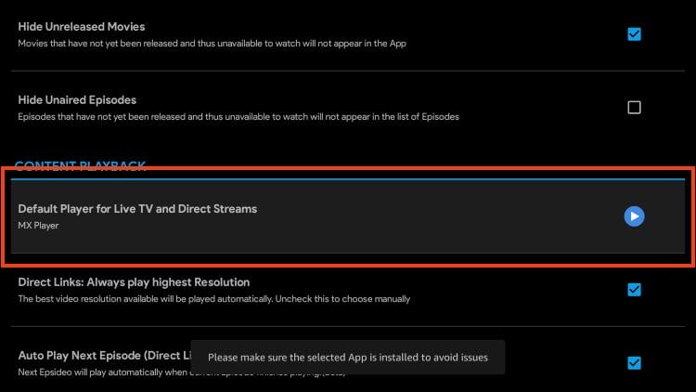Click the blue play icon for Default Player
Screen dimensions: 696x392
[634, 216]
